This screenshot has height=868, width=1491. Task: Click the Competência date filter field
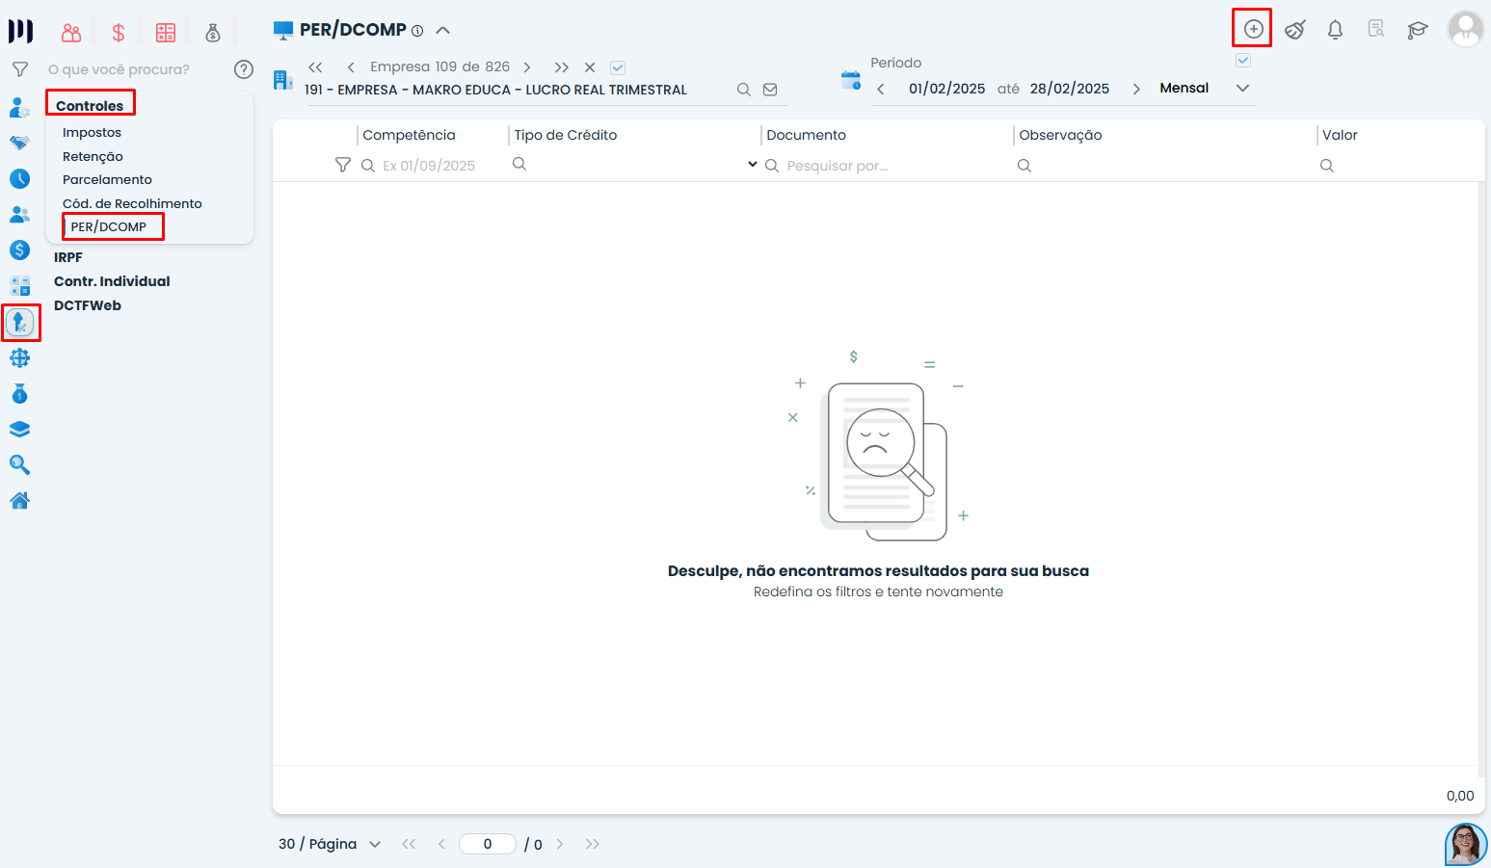(429, 166)
